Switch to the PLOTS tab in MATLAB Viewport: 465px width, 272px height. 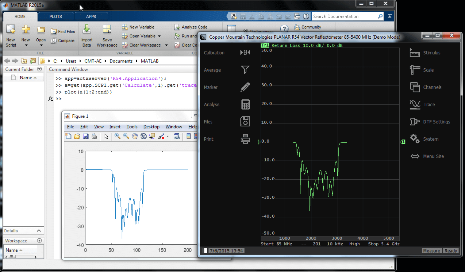click(56, 16)
